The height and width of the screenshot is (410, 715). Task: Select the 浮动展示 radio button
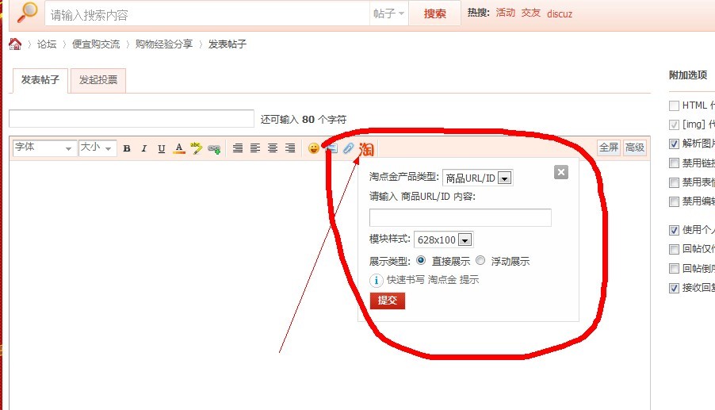[x=480, y=260]
